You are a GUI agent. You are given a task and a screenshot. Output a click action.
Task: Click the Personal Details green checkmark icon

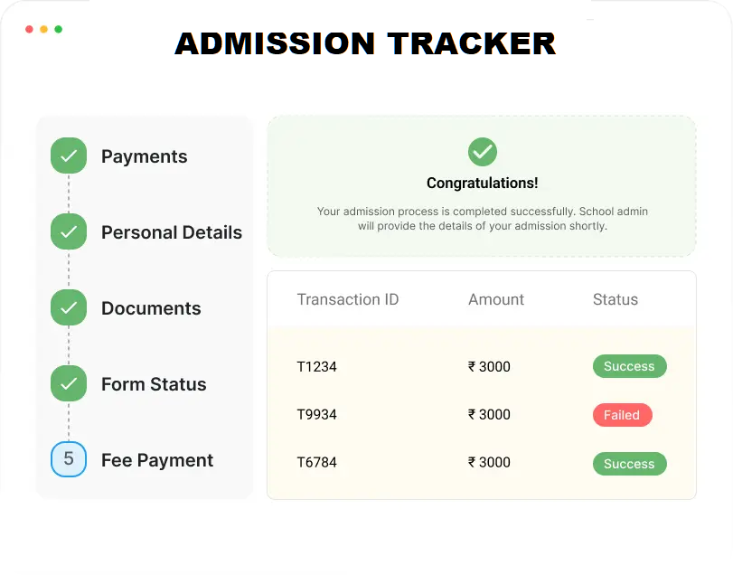point(69,232)
